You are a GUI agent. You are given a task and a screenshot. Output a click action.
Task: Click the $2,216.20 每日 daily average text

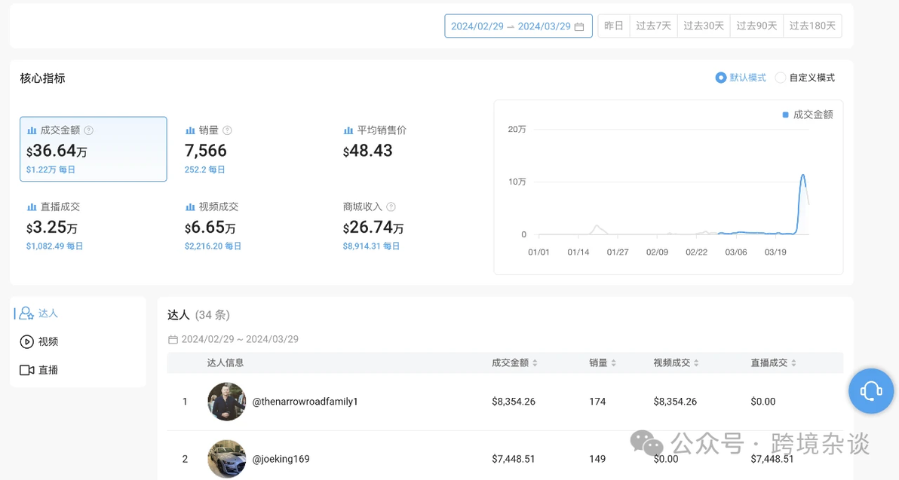[x=213, y=246]
